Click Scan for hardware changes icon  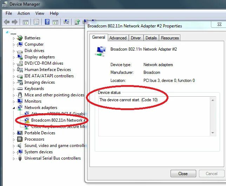(x=66, y=22)
